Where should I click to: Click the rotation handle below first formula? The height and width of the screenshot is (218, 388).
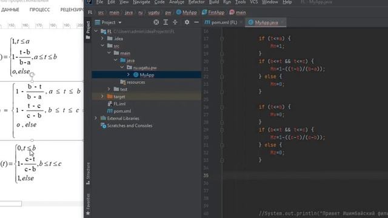click(32, 74)
